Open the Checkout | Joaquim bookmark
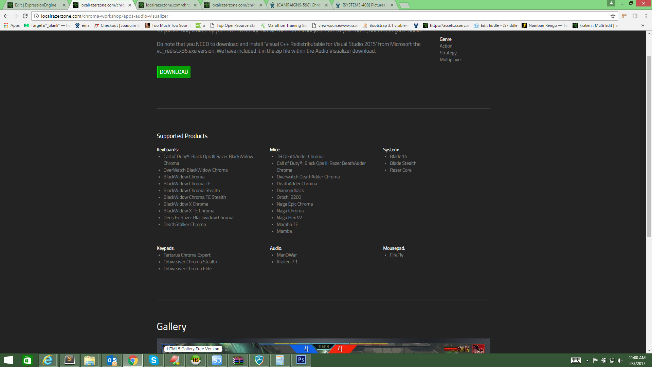This screenshot has height=367, width=652. point(117,25)
